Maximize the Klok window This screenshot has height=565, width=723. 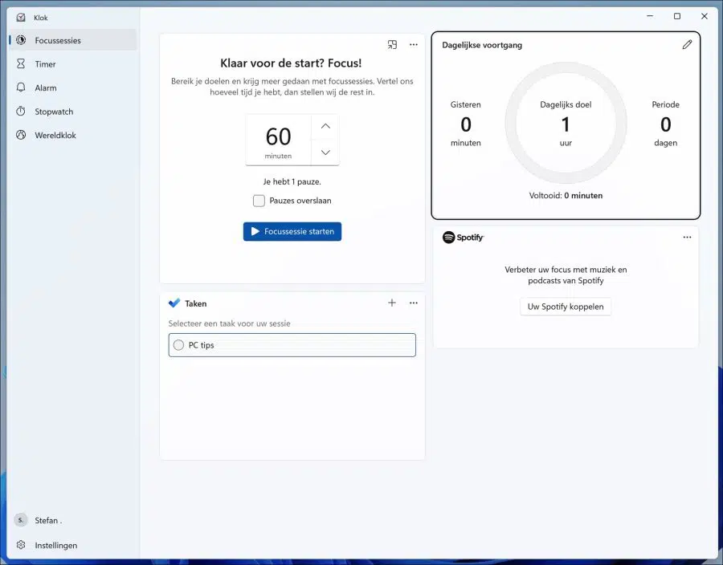pos(677,16)
